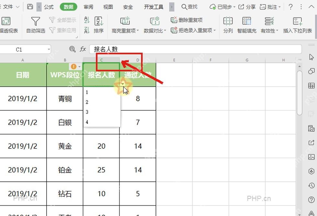The height and width of the screenshot is (216, 317).
Task: Open the AutoFilter (自动筛选) tool
Action: 36,25
